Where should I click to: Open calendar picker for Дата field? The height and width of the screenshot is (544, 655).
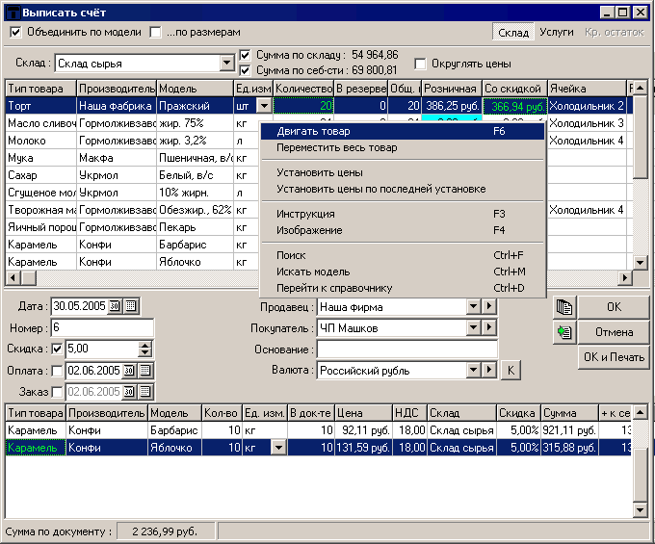click(116, 306)
